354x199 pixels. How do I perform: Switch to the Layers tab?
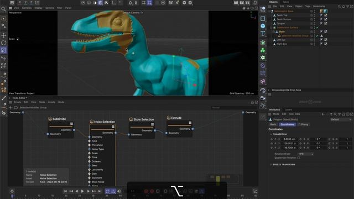288,109
